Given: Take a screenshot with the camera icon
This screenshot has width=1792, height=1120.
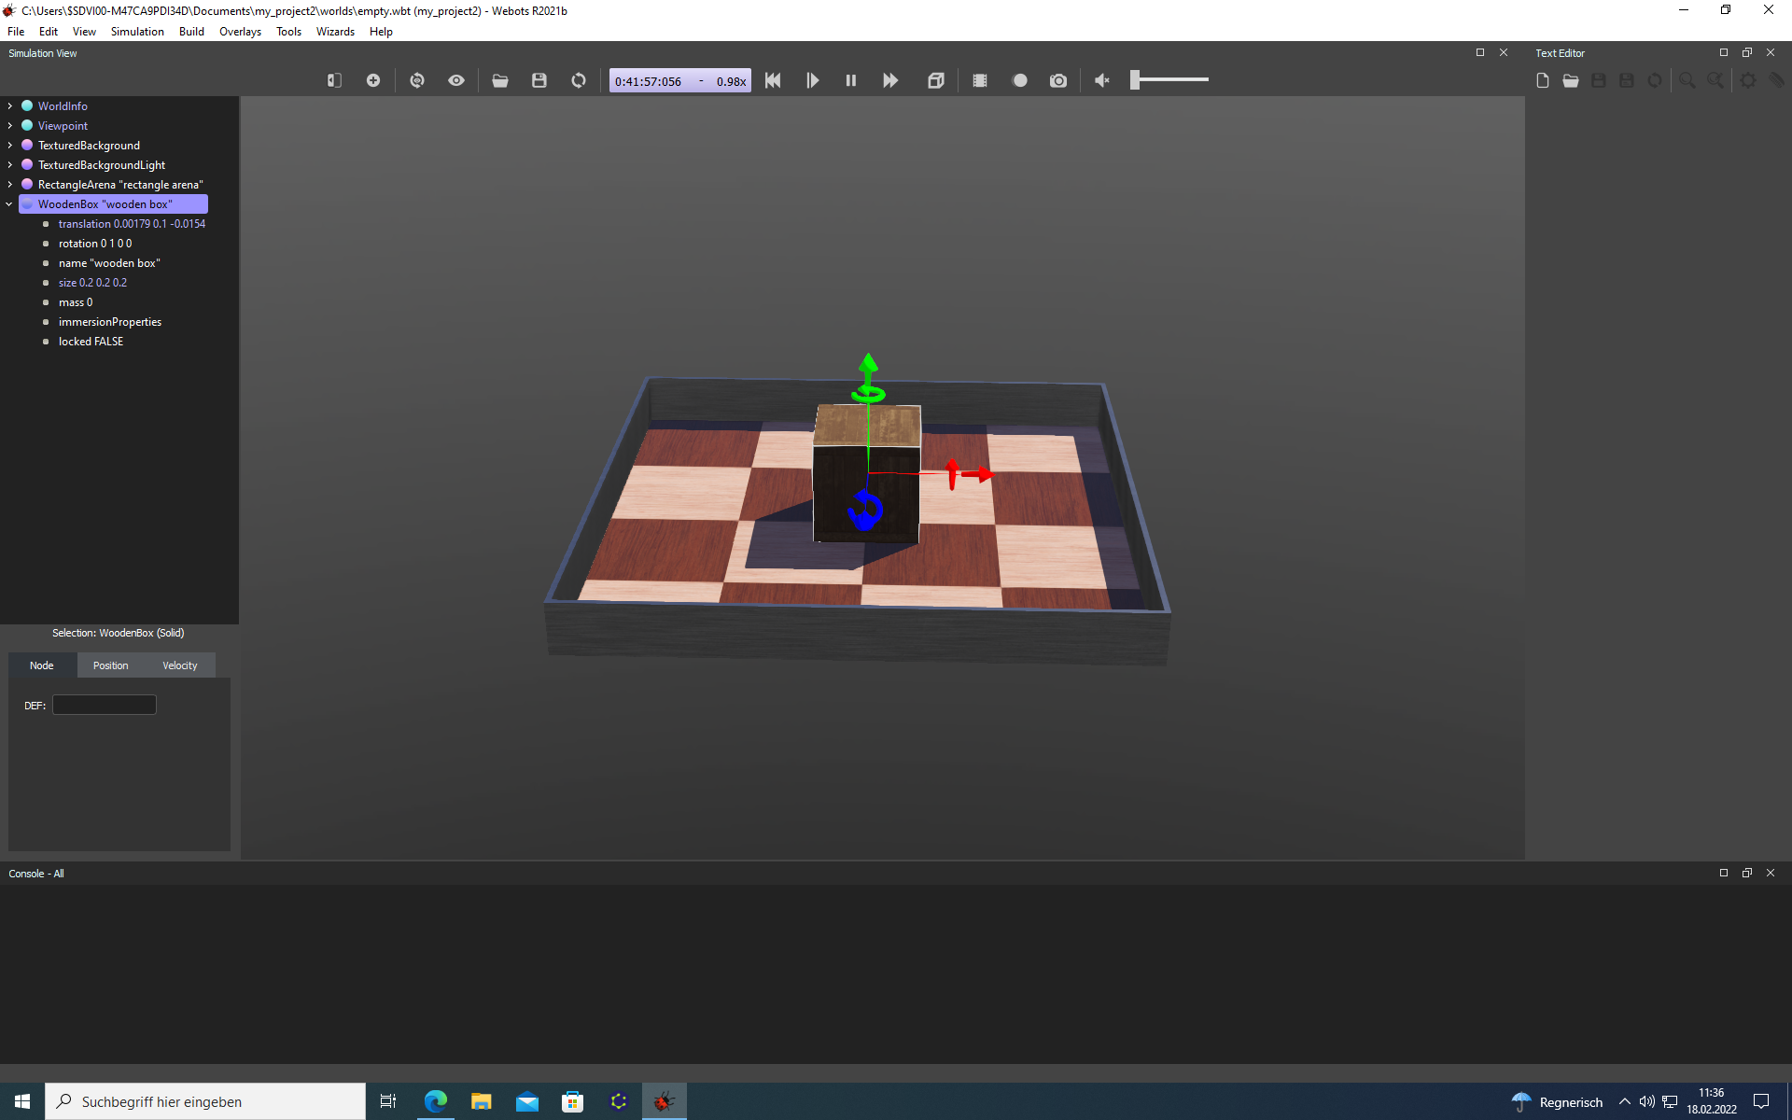Looking at the screenshot, I should coord(1058,81).
